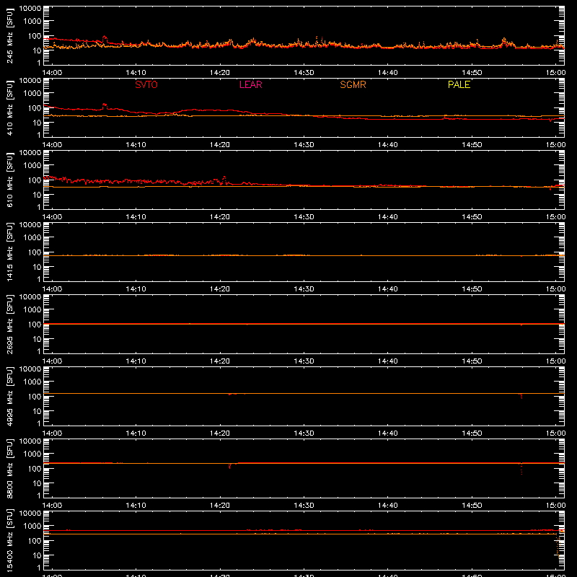Screen dimensions: 577x577
Task: Click 14:00 tick label under 245 MHz plot
Action: click(52, 73)
